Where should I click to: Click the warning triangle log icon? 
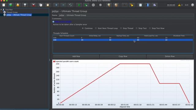tap(179, 5)
